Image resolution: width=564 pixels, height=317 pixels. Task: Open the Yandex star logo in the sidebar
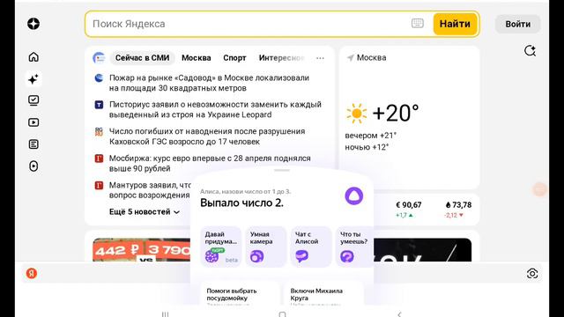(33, 24)
